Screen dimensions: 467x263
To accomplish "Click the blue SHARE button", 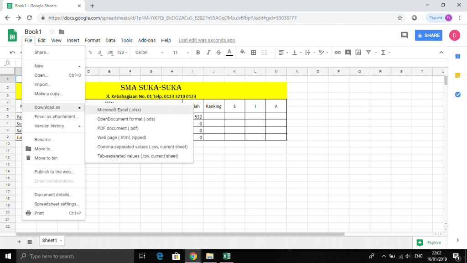I will point(428,35).
